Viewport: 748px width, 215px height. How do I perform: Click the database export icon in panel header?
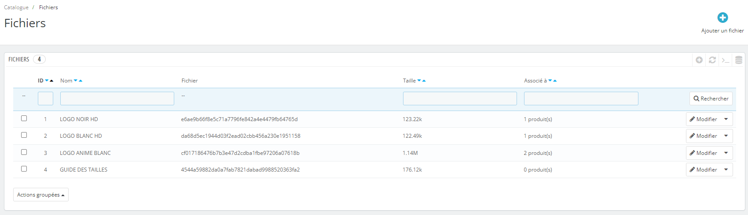(x=739, y=60)
